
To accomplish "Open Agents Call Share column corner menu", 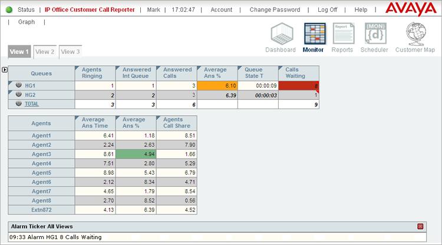I will point(159,118).
